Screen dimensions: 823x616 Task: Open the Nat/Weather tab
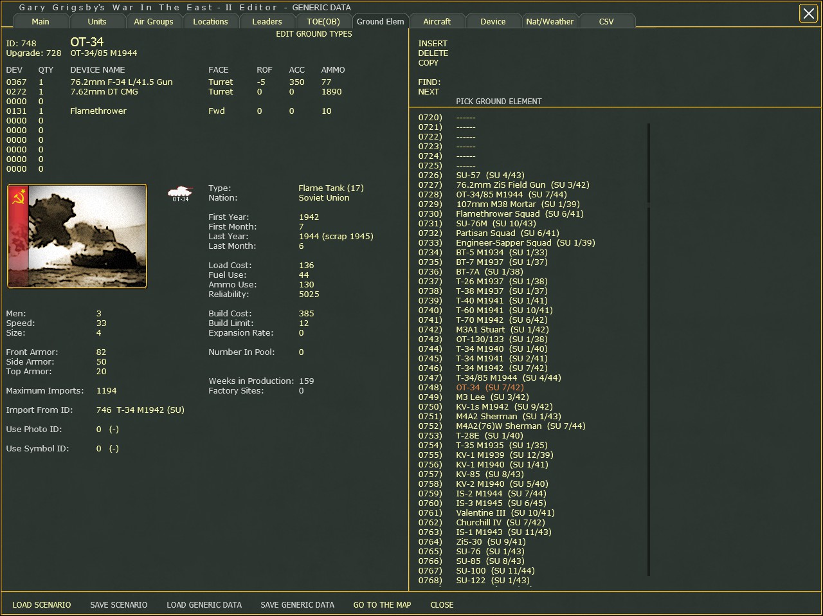coord(550,21)
